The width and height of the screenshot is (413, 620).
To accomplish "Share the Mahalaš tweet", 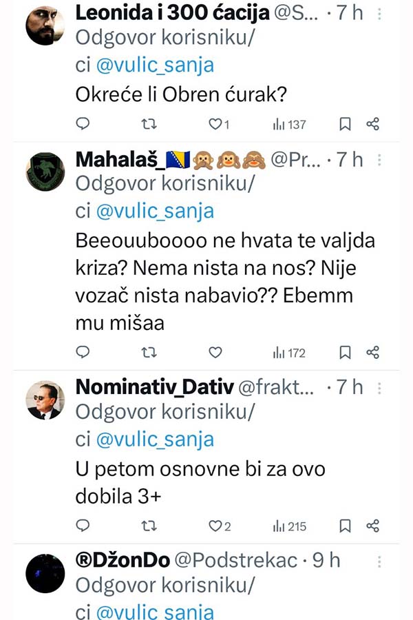I will pyautogui.click(x=373, y=353).
